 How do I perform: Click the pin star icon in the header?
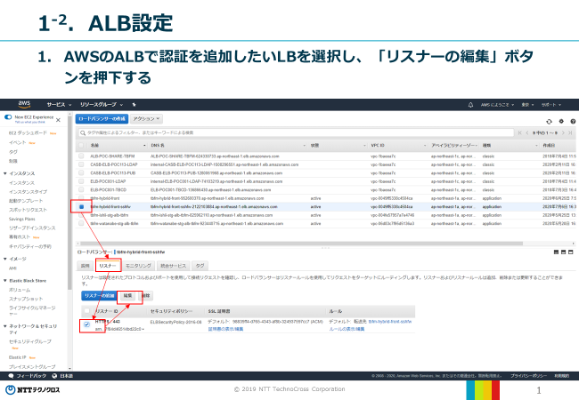pos(134,105)
